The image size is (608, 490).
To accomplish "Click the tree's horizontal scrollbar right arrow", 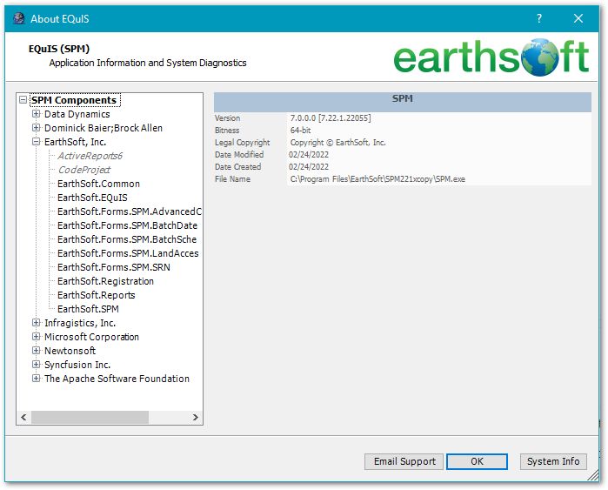I will (x=196, y=418).
